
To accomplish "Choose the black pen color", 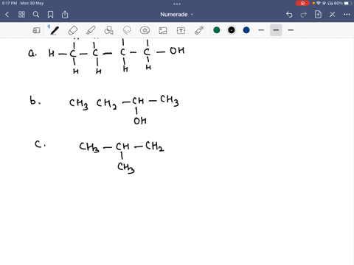I will tap(232, 30).
